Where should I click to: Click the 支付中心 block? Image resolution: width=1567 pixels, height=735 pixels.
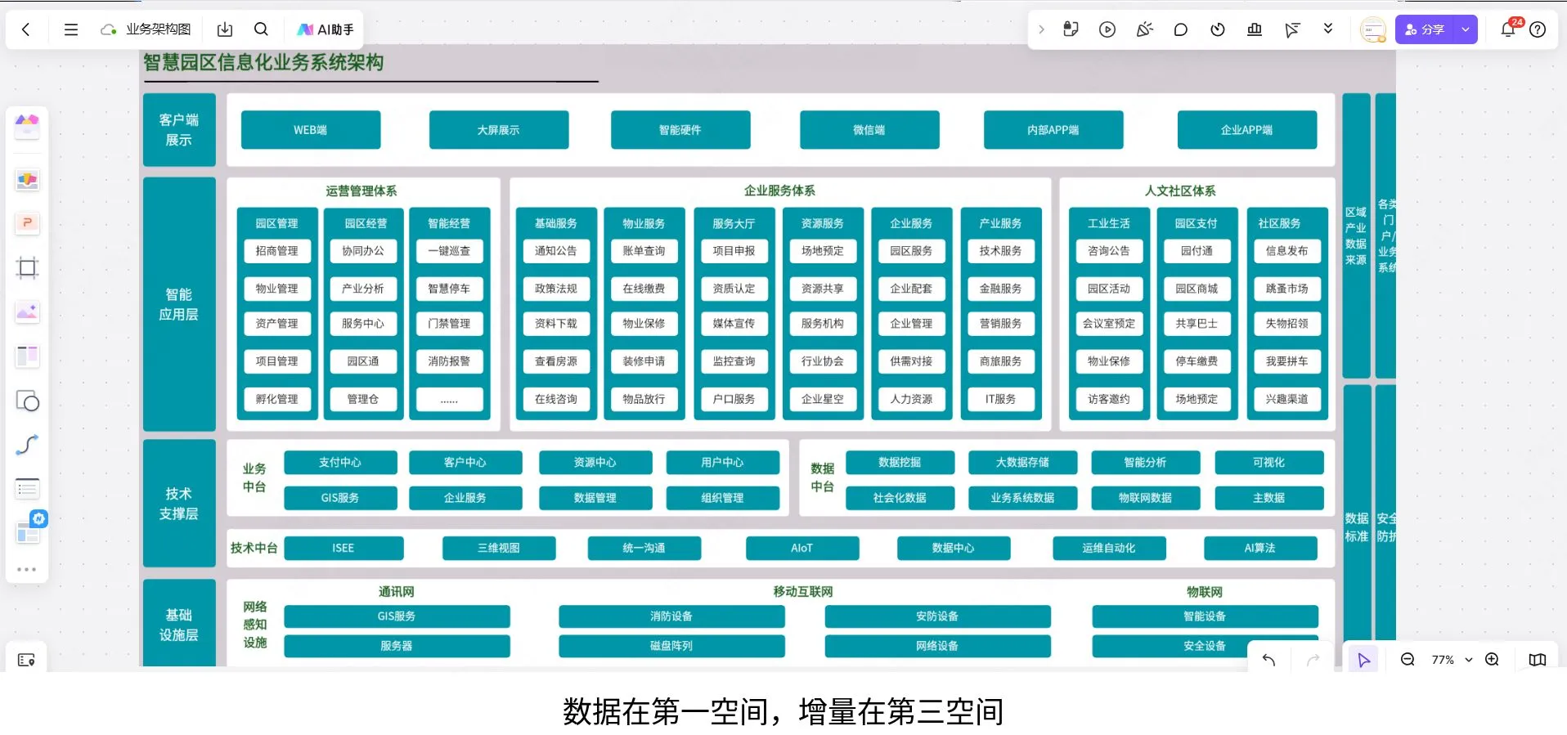click(x=340, y=463)
